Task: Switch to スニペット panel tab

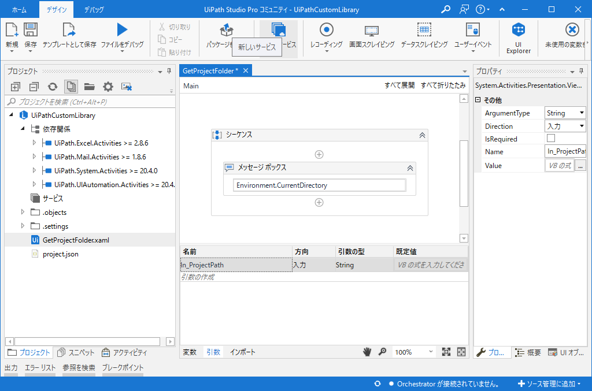Action: point(76,352)
